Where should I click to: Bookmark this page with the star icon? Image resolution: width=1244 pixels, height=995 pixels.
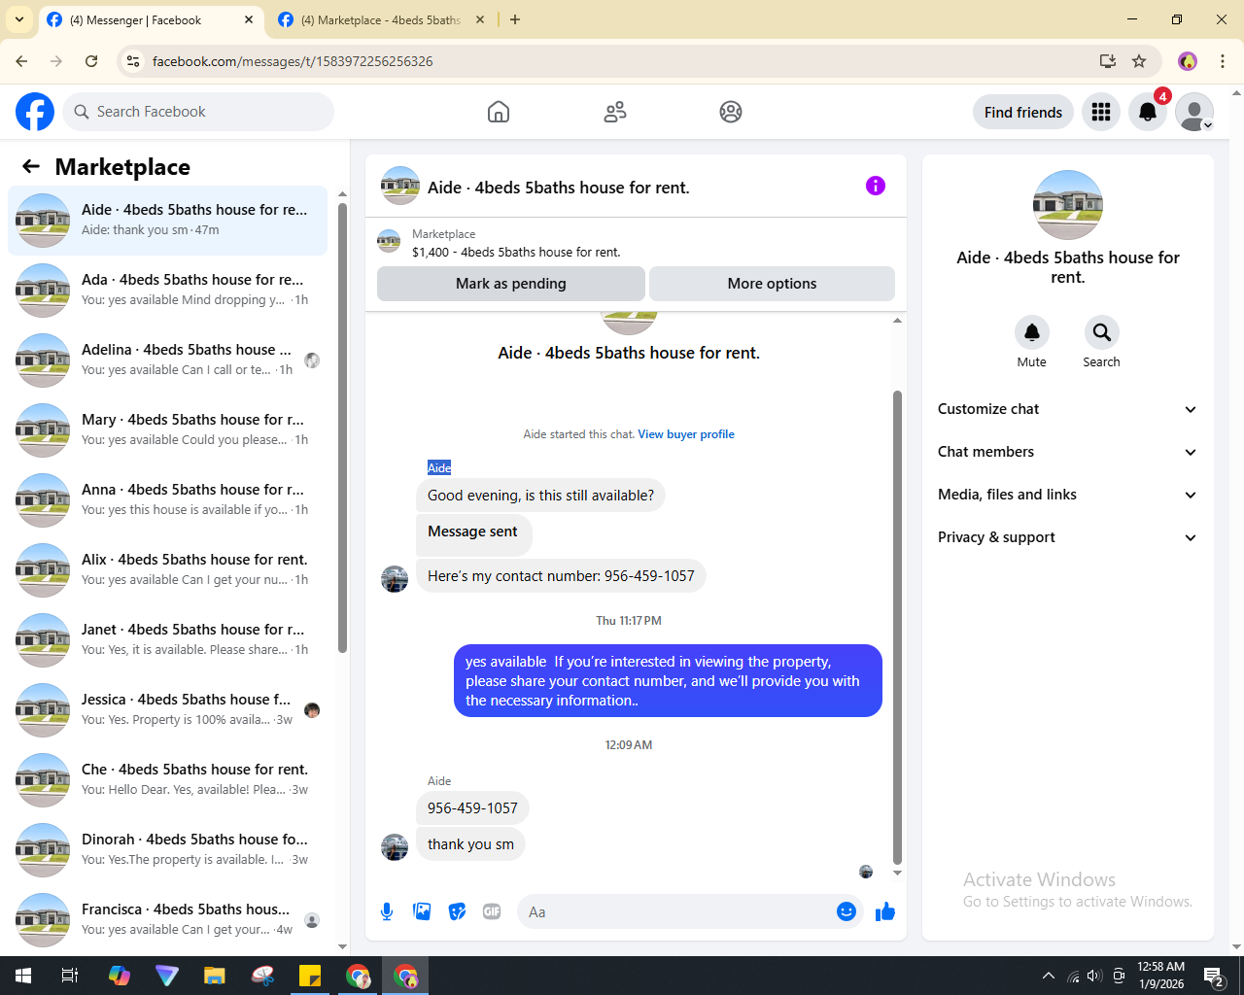click(x=1139, y=61)
